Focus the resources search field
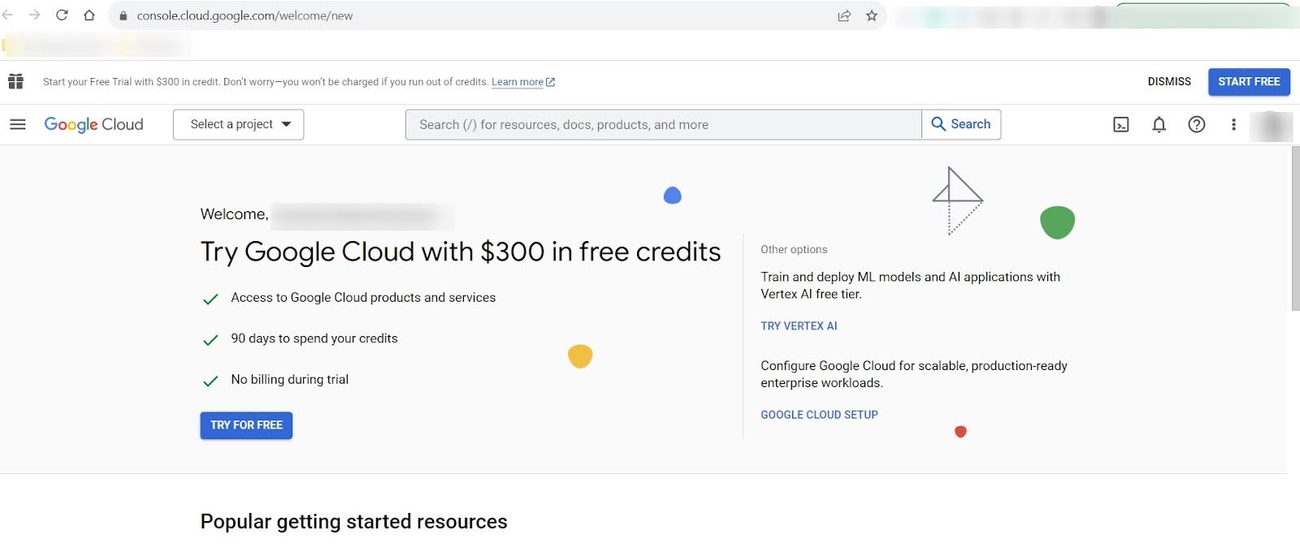 [x=663, y=124]
